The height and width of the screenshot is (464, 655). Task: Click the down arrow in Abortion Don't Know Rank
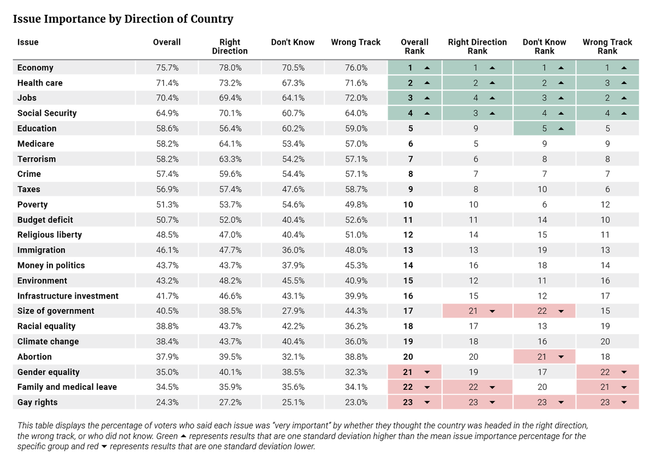tap(561, 357)
